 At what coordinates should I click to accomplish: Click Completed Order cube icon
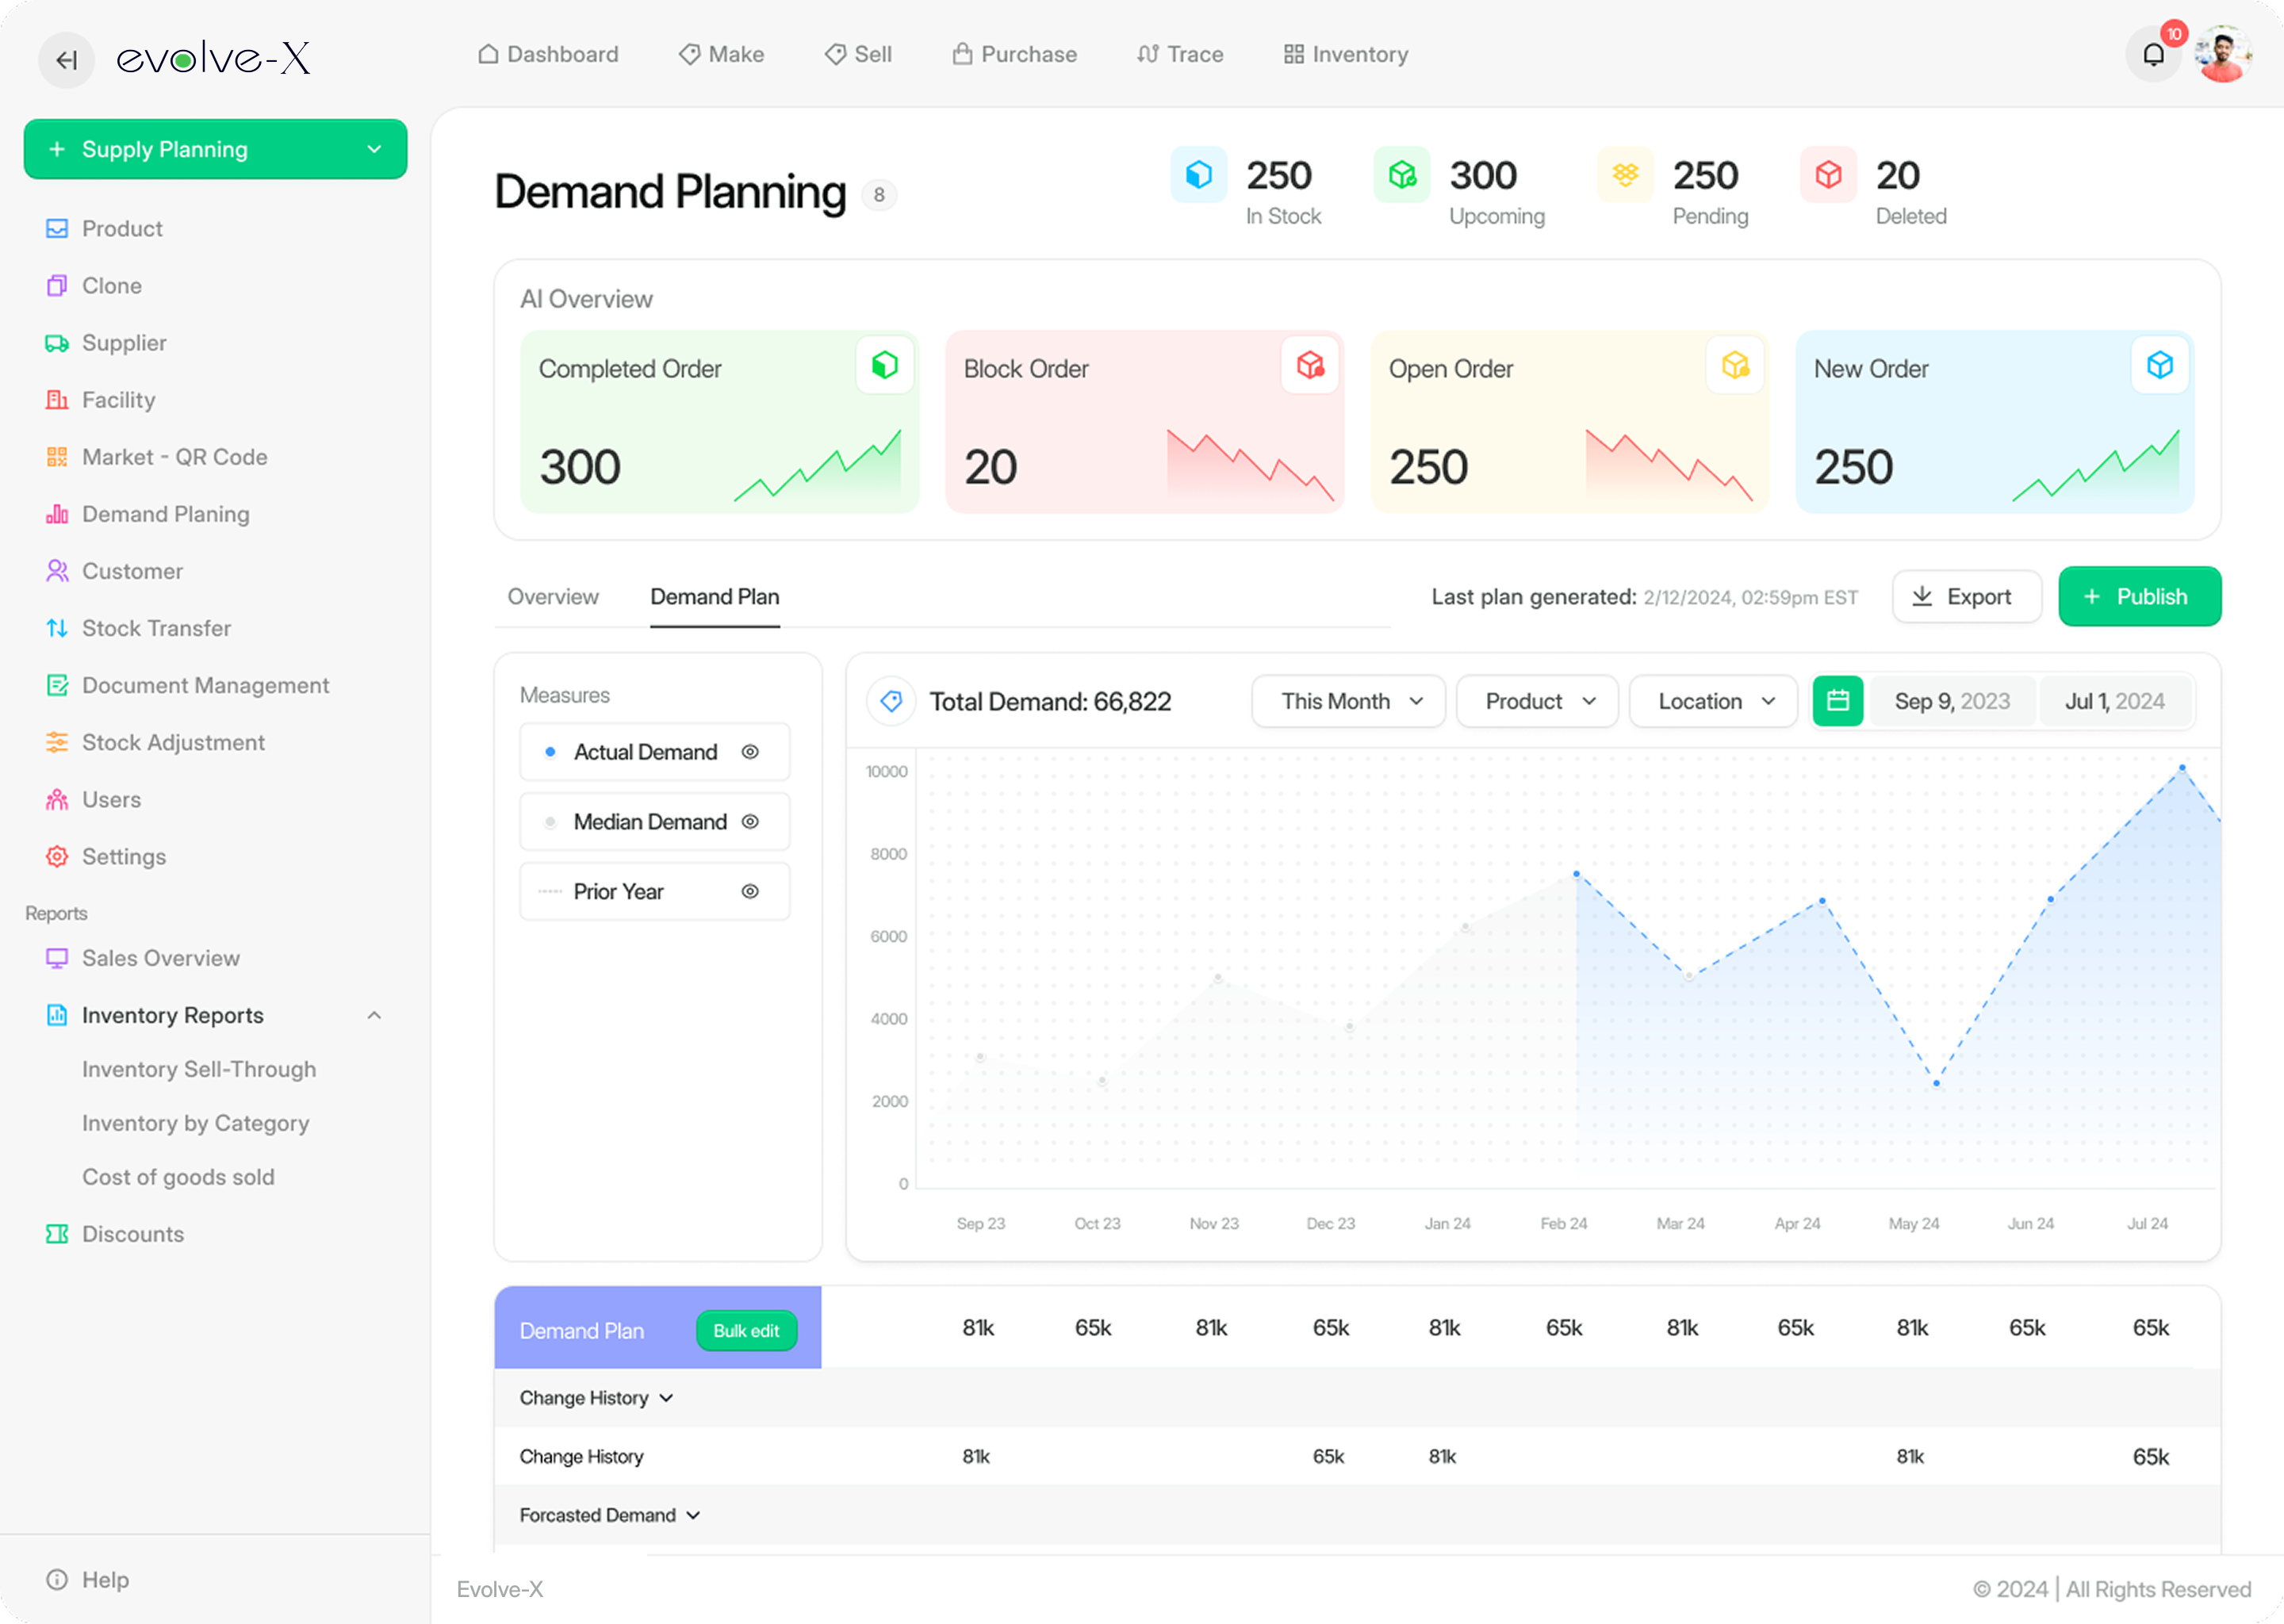(x=884, y=365)
